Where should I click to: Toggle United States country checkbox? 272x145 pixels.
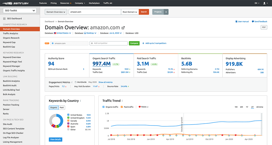68,115
